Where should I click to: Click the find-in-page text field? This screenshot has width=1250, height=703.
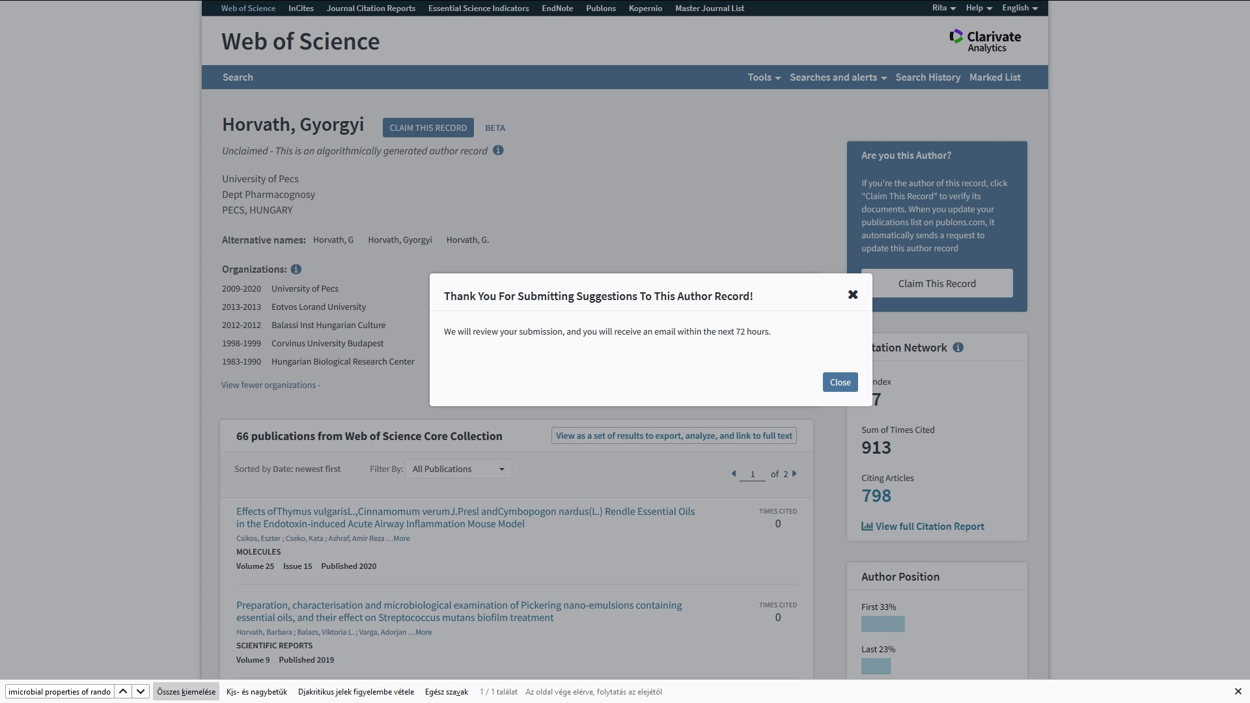pos(59,691)
